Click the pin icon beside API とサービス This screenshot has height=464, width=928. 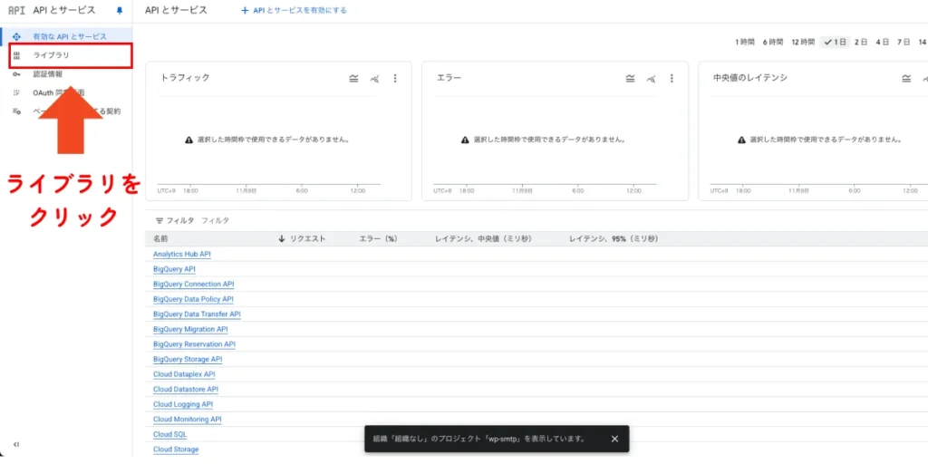119,11
